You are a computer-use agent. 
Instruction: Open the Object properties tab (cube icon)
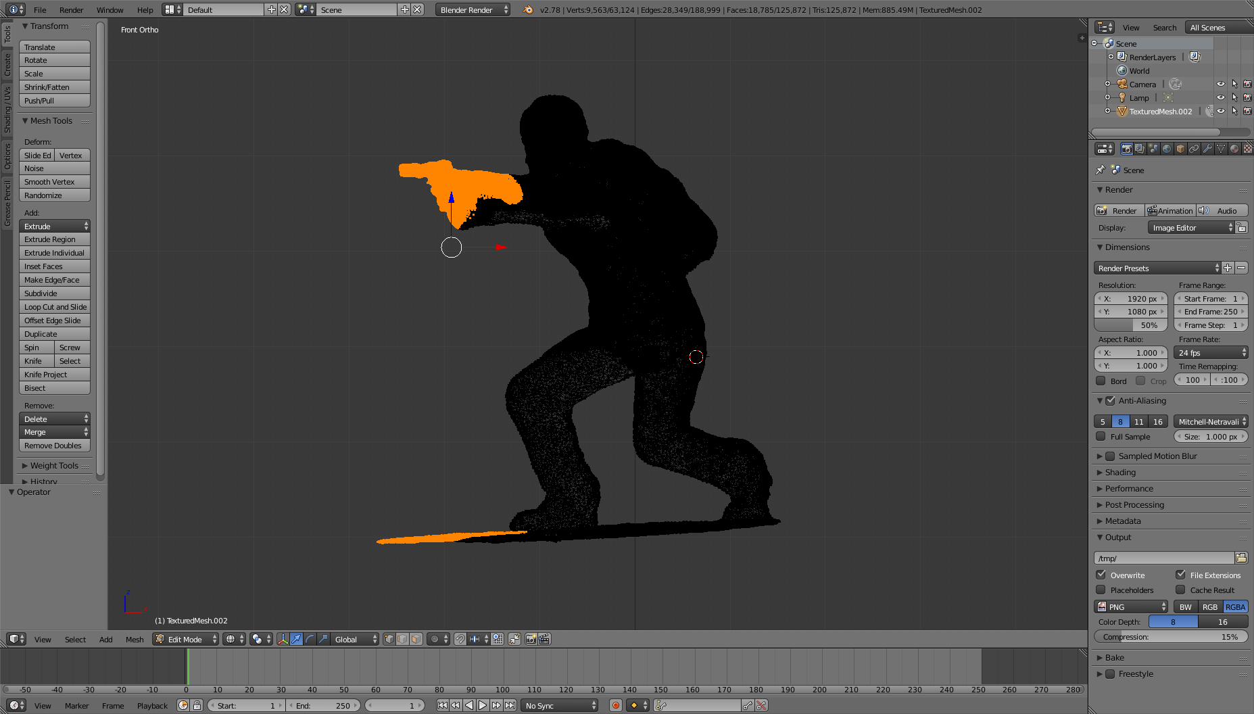click(1180, 149)
